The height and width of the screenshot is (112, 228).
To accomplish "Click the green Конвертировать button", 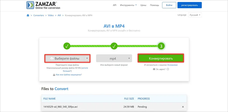I will click(x=161, y=58).
